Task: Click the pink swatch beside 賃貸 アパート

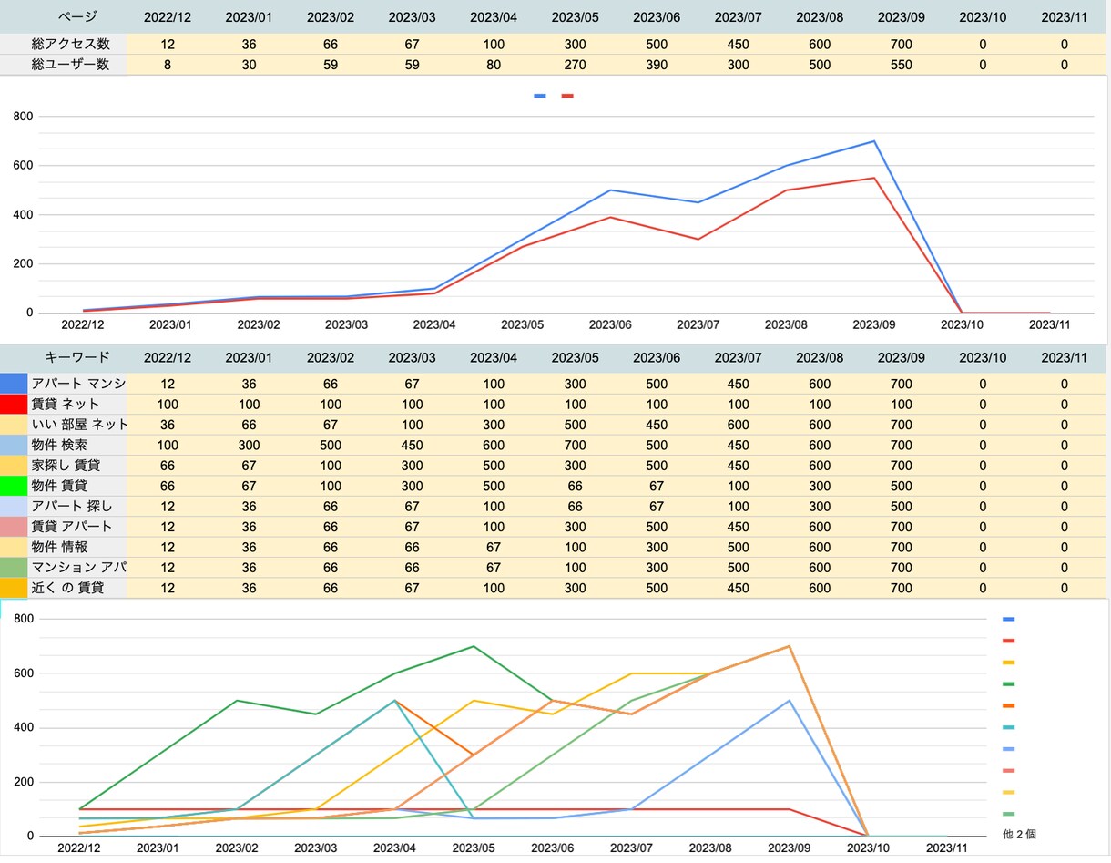Action: pos(14,527)
